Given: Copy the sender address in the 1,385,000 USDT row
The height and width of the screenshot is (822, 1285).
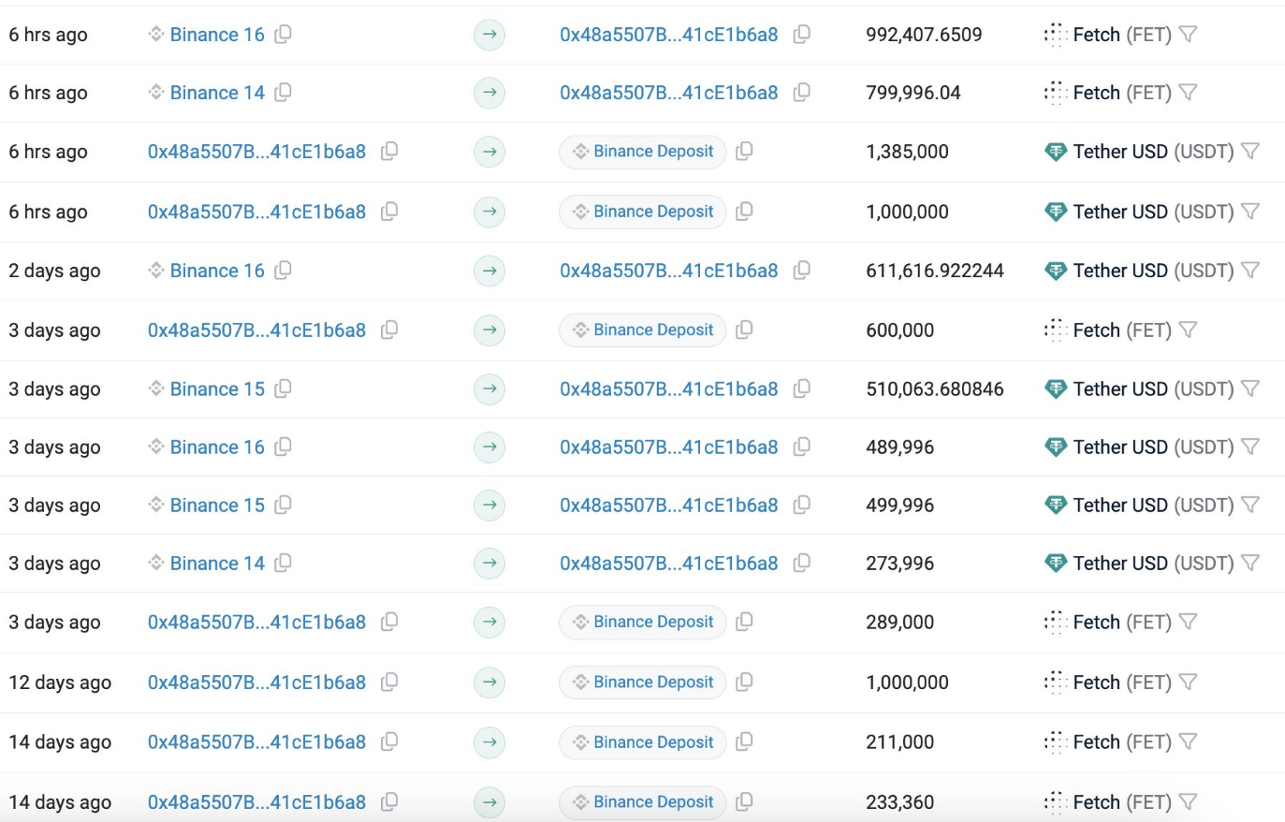Looking at the screenshot, I should click(389, 152).
